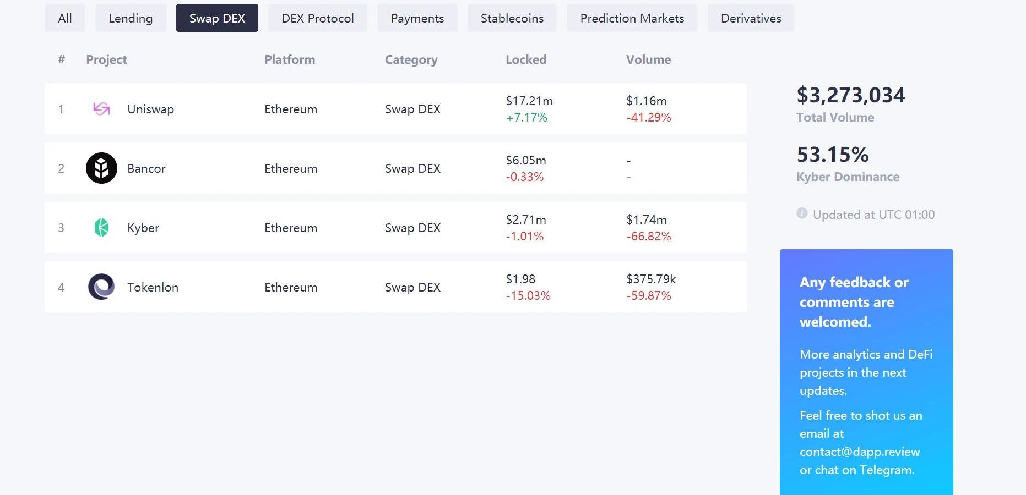
Task: Sort by the Volume column header
Action: pos(648,59)
